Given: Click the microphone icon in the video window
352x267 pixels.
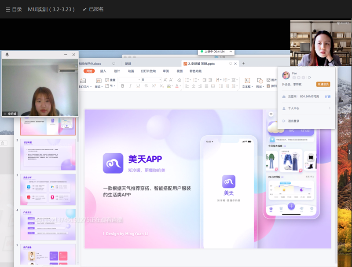Looking at the screenshot, I should coord(7,55).
